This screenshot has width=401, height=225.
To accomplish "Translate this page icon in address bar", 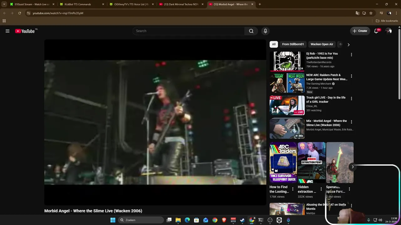I will point(357,13).
